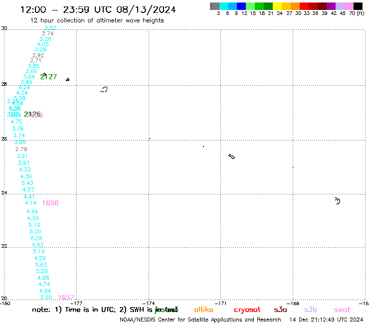Click the wave height value 4.50

tap(33, 218)
